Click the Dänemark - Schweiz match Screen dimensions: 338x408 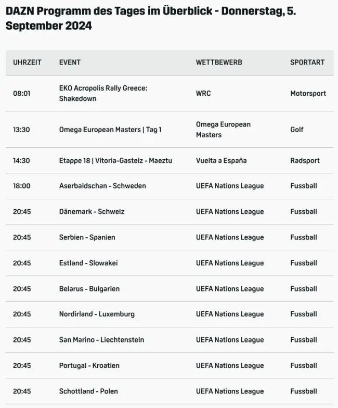(x=92, y=212)
